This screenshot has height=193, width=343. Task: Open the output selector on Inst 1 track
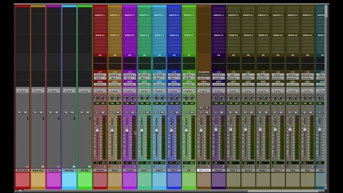144,78
